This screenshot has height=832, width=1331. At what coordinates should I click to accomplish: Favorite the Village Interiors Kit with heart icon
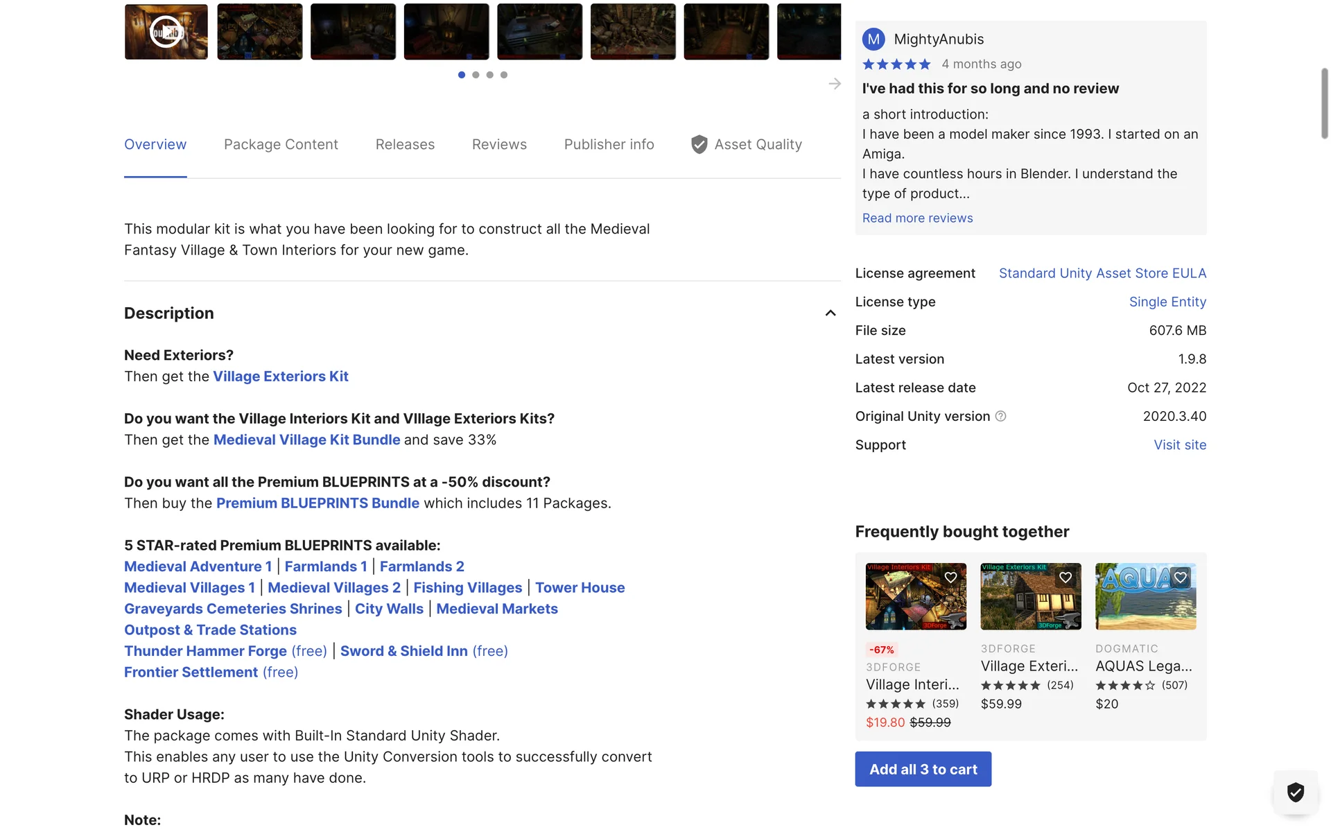[950, 577]
